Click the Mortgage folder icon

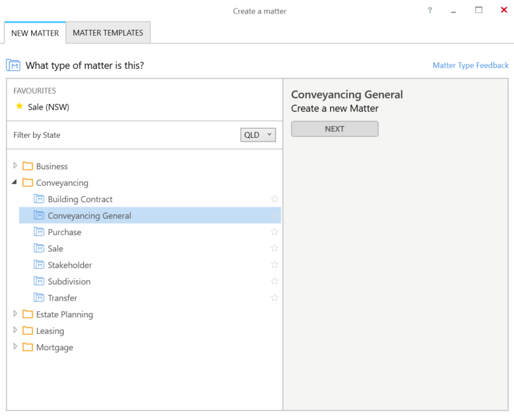coord(27,347)
